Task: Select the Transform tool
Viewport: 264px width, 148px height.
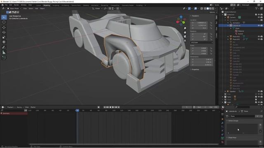Action: 4,42
